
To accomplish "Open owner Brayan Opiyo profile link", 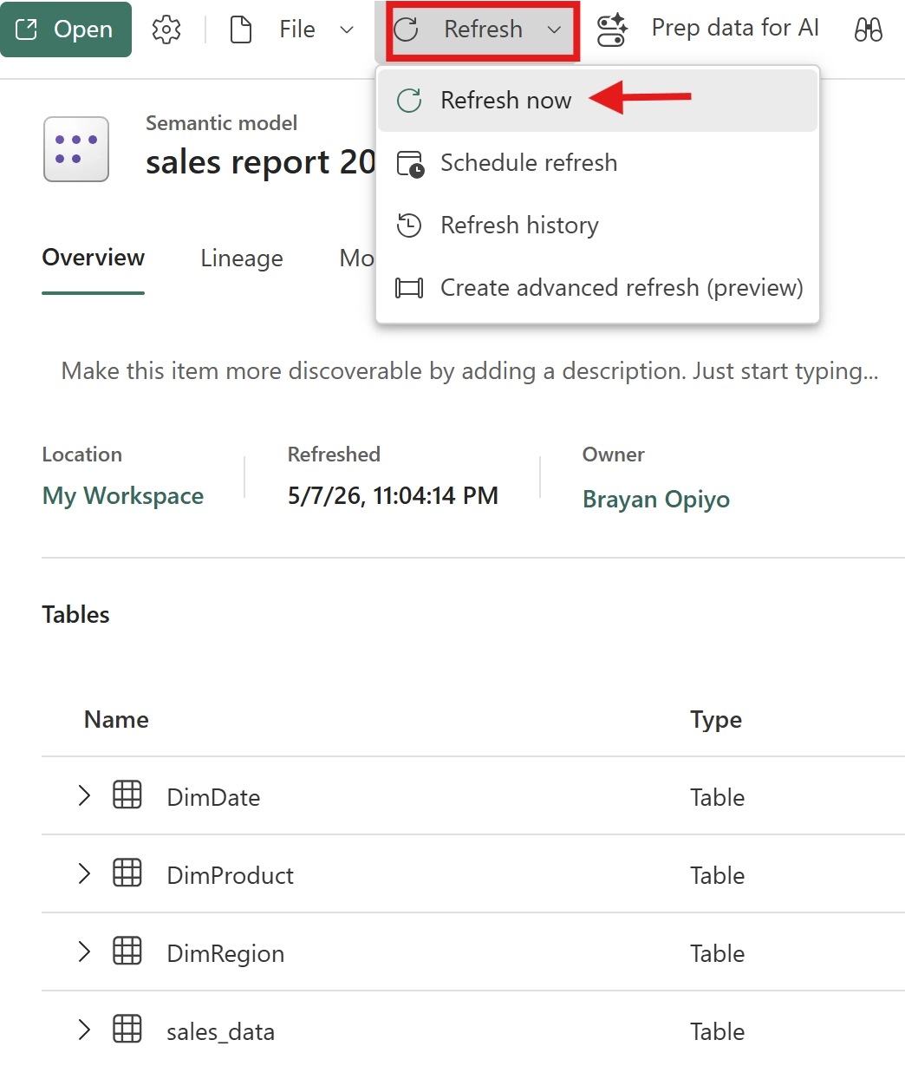I will pyautogui.click(x=656, y=500).
